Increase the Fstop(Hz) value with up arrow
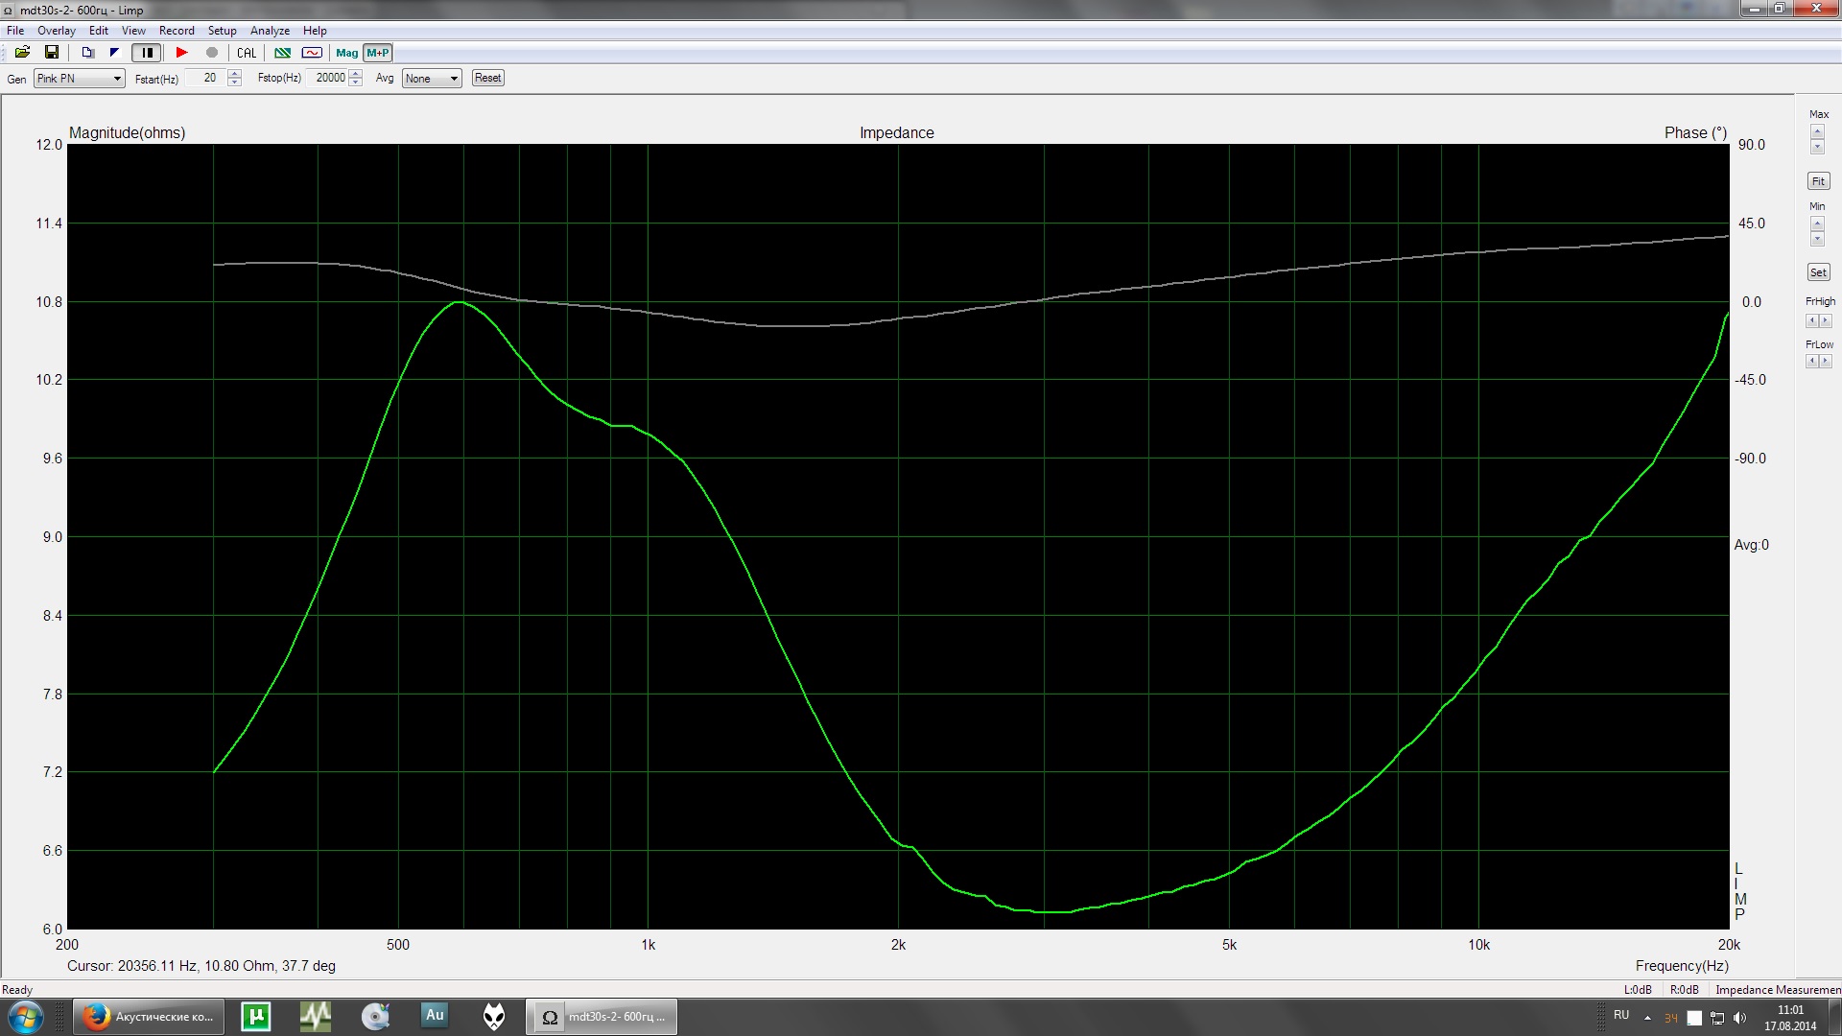 pyautogui.click(x=356, y=74)
